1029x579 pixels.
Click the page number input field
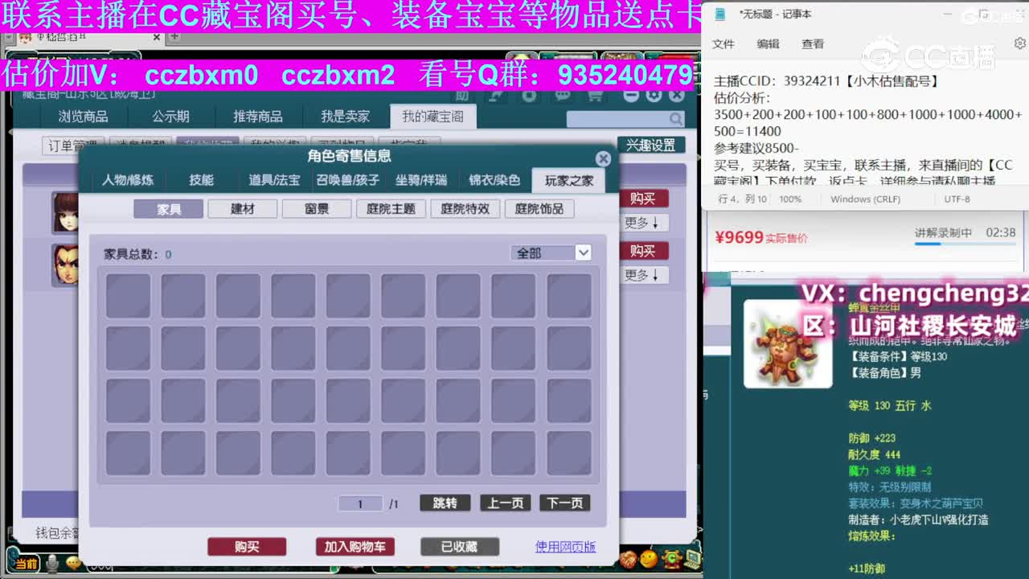[360, 503]
